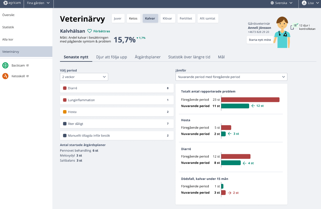Open the Bacticam app icon

[x=5, y=66]
